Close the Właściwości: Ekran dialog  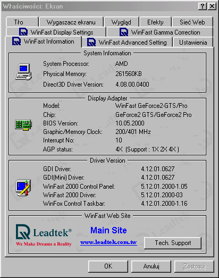212,6
